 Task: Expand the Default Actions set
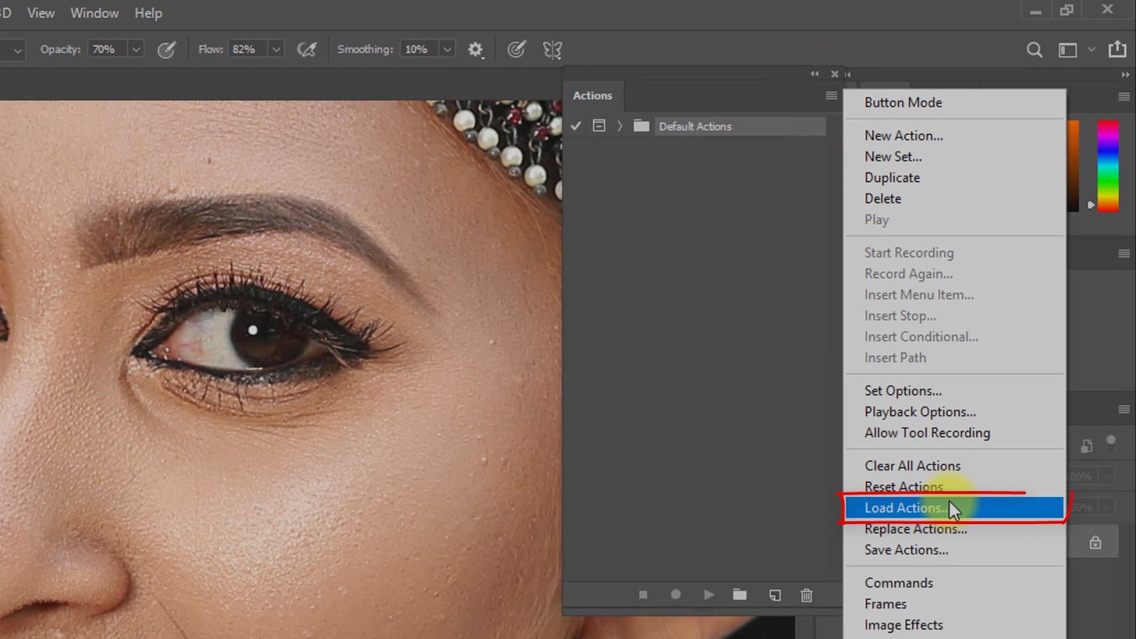pyautogui.click(x=620, y=126)
